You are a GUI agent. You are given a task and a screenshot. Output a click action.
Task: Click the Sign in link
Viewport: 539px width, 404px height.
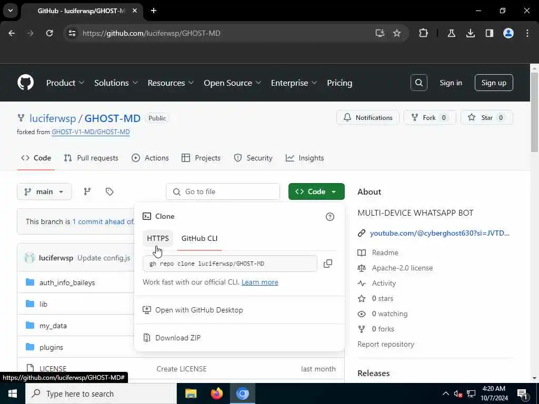click(451, 83)
